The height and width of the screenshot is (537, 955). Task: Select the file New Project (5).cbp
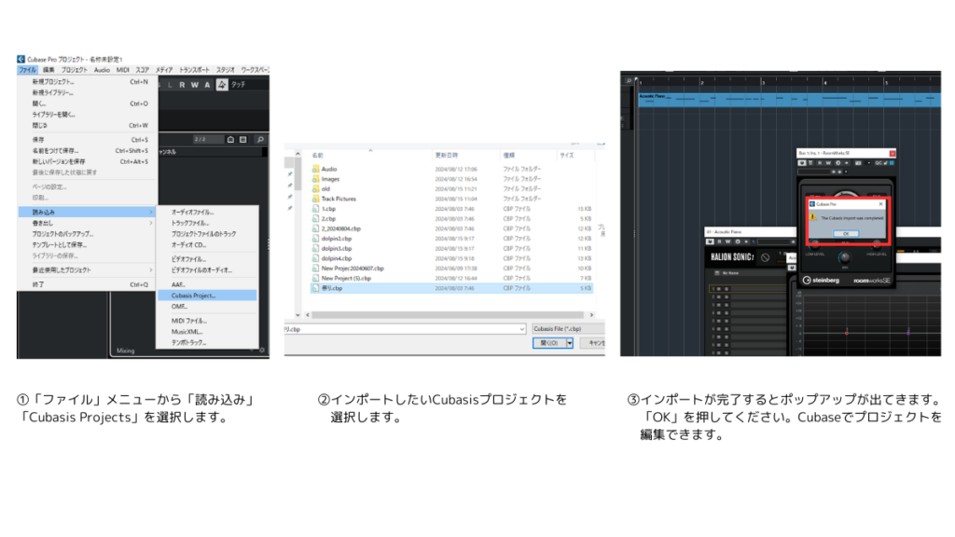pos(450,278)
